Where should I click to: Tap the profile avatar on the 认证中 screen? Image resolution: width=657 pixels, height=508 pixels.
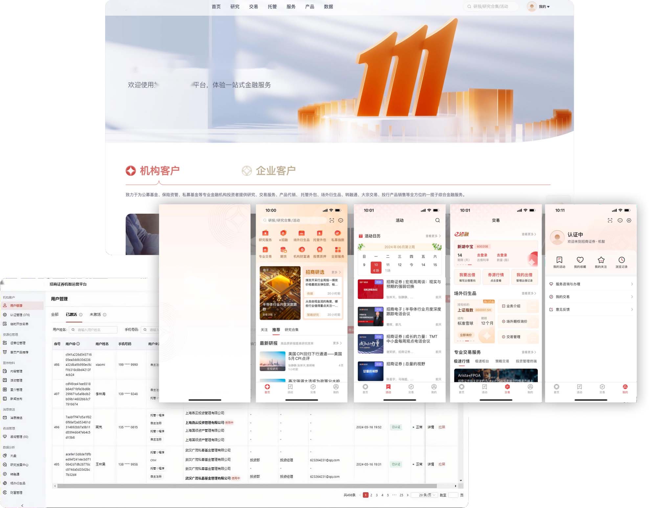pos(557,237)
